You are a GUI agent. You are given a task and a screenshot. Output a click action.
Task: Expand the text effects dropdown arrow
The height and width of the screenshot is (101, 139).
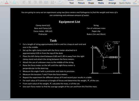17,2
